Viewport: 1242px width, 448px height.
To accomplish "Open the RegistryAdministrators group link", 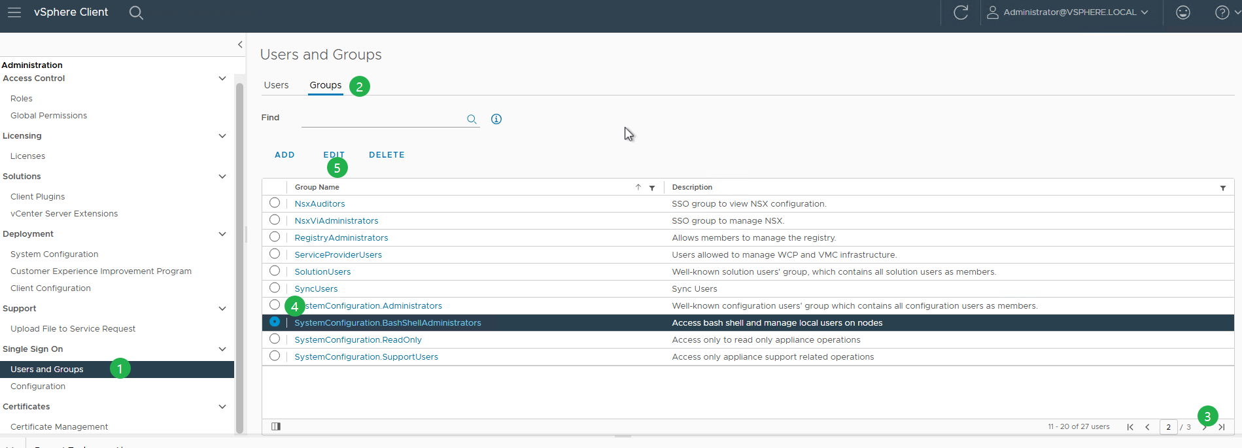I will [341, 238].
